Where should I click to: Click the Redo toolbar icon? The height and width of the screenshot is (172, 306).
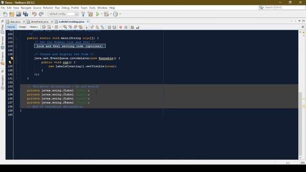(41, 14)
